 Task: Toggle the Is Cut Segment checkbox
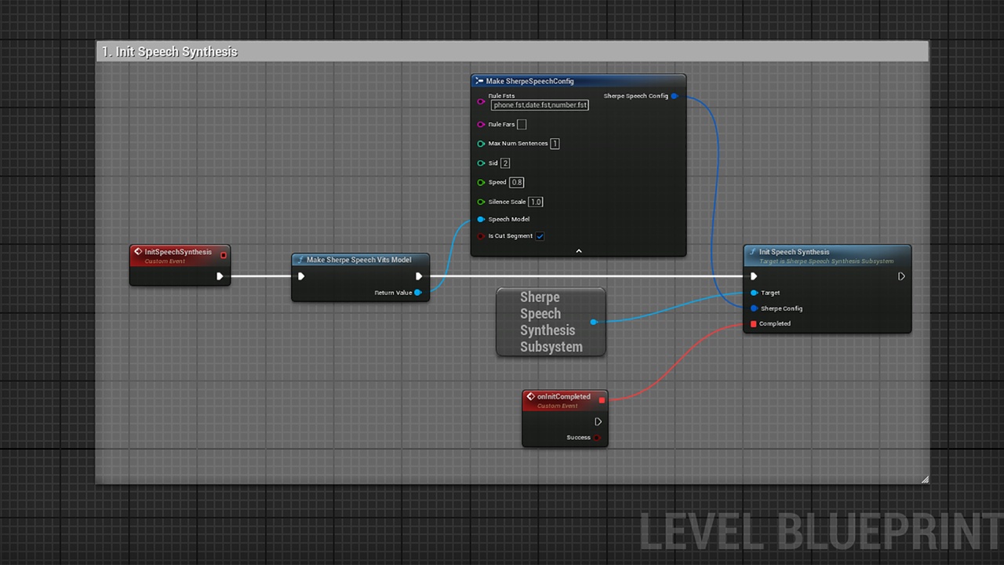540,236
